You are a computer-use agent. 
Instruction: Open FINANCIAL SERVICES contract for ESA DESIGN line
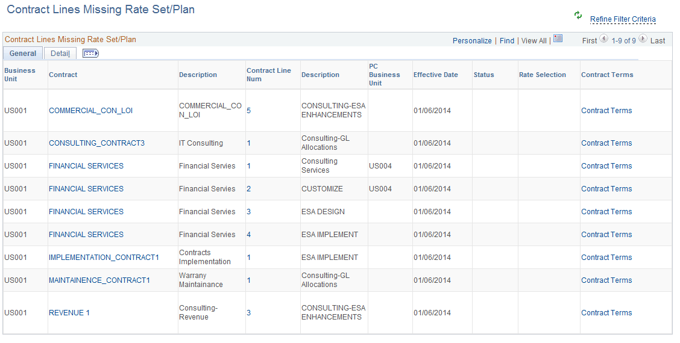coord(86,212)
